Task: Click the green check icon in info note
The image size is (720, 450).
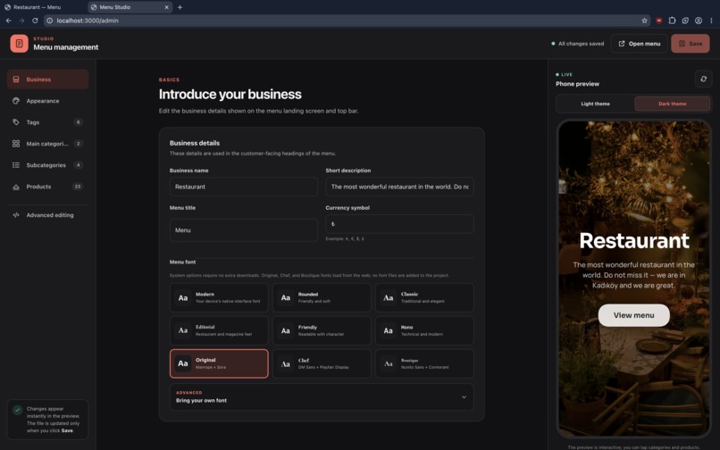Action: pos(18,410)
